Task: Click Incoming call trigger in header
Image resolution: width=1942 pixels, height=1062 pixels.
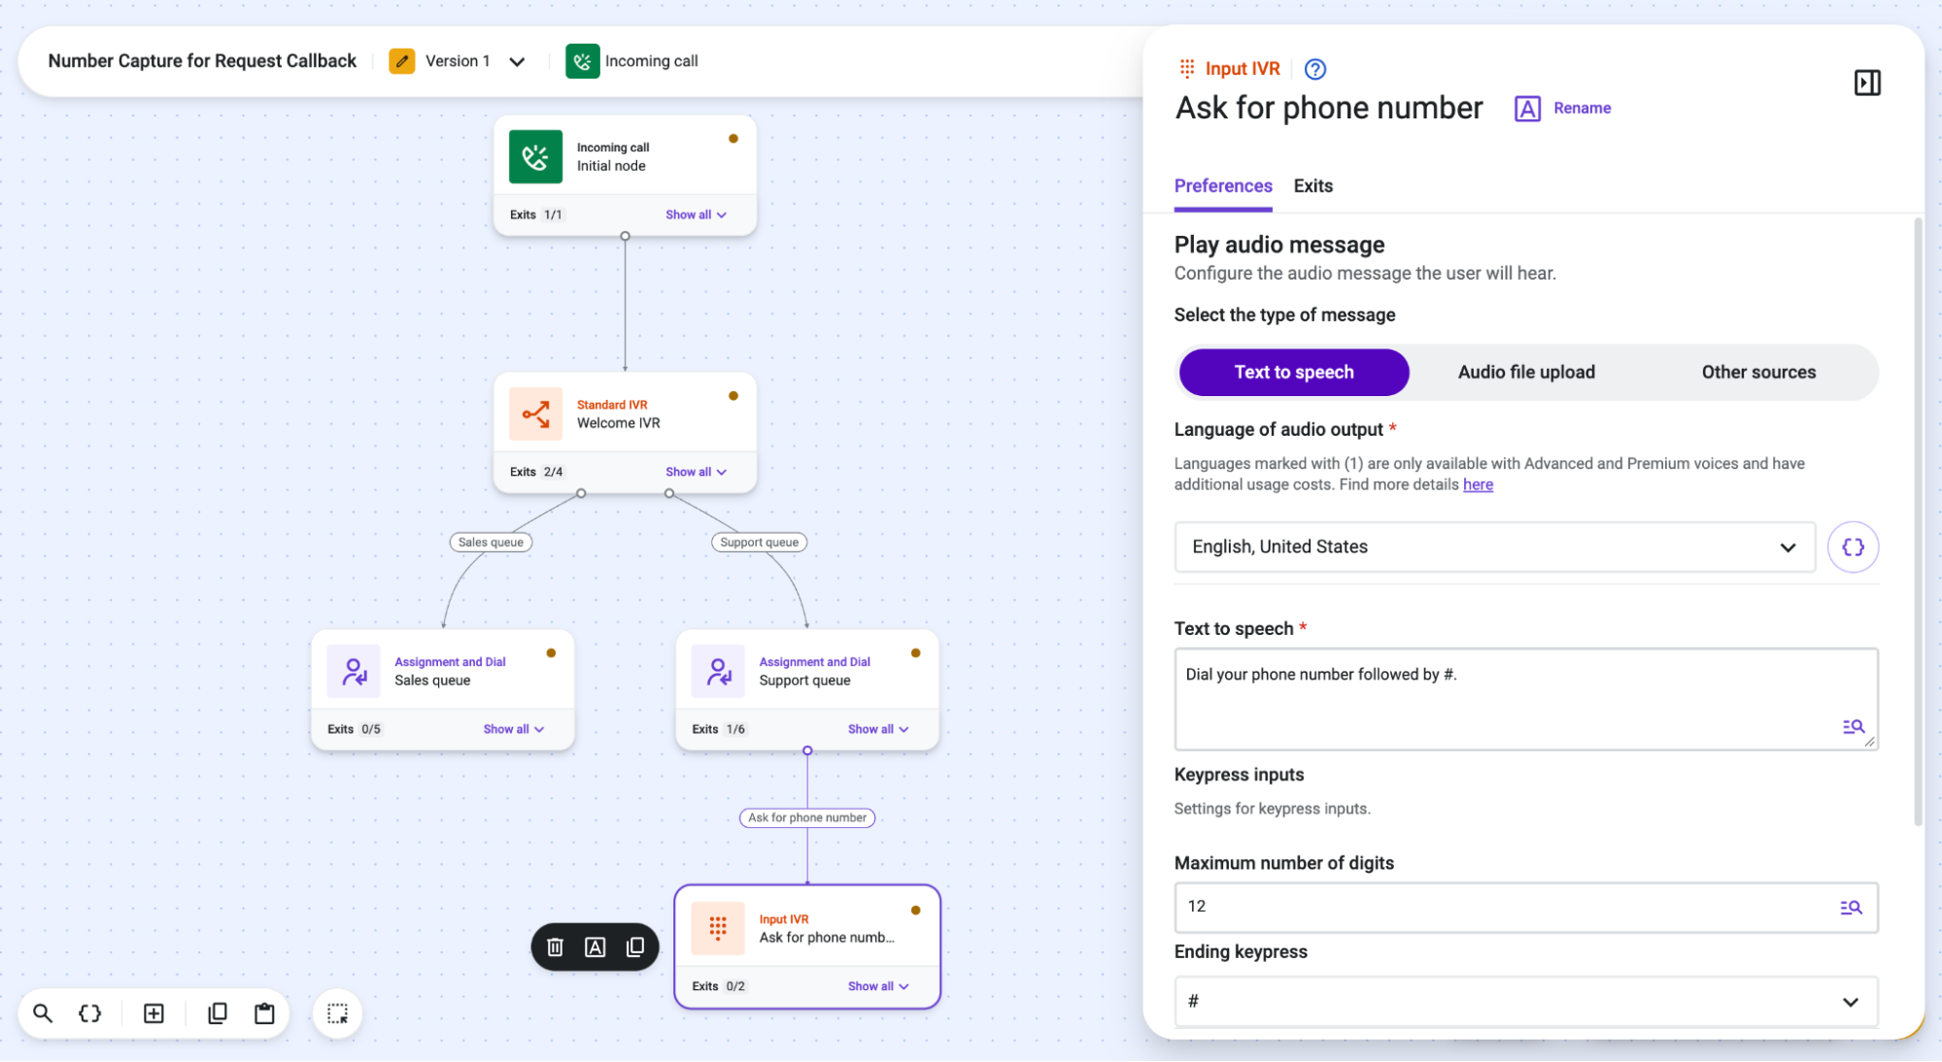Action: tap(631, 61)
